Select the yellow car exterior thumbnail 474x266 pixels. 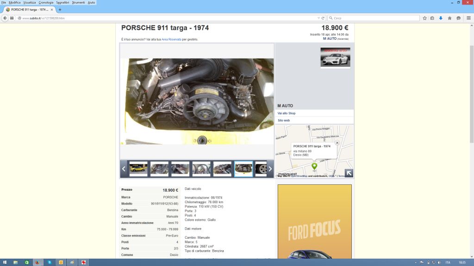pos(138,169)
